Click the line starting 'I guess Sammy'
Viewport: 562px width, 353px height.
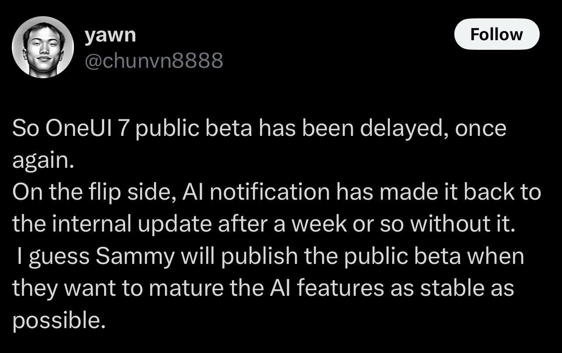tap(270, 257)
